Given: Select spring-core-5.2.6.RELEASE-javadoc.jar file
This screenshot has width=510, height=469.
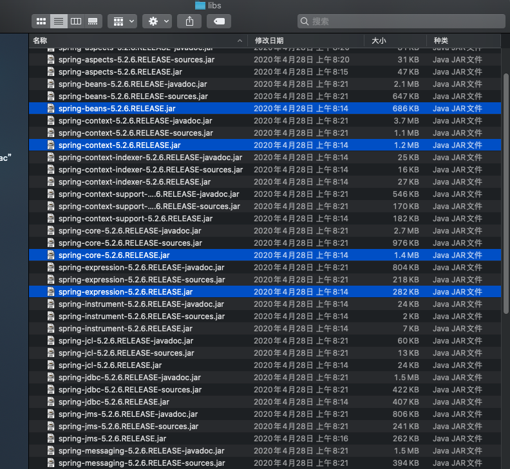Looking at the screenshot, I should [x=265, y=231].
